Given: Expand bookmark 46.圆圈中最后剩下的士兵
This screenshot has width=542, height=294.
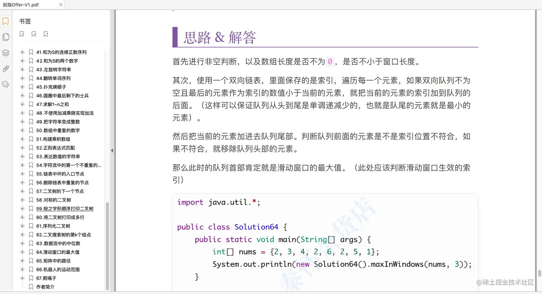Looking at the screenshot, I should [22, 96].
